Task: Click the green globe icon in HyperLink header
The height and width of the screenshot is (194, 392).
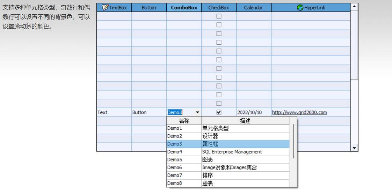Action: (x=300, y=7)
